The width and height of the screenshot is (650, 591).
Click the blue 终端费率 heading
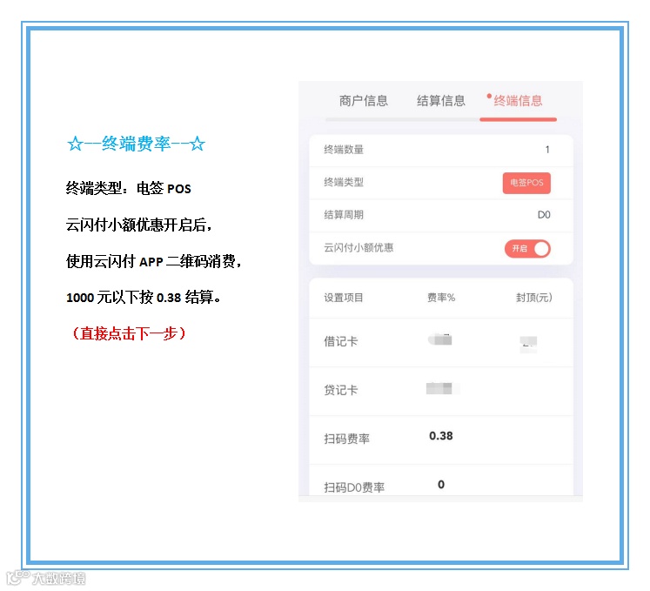[136, 144]
